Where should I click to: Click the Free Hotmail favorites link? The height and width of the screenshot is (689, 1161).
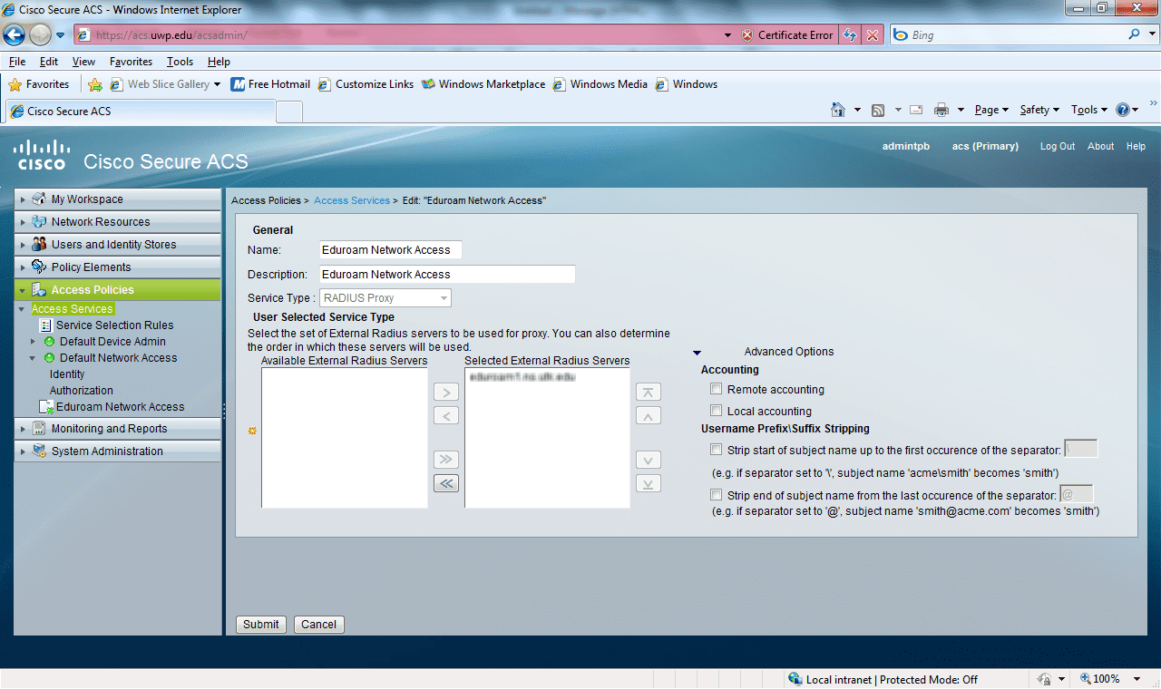click(270, 84)
